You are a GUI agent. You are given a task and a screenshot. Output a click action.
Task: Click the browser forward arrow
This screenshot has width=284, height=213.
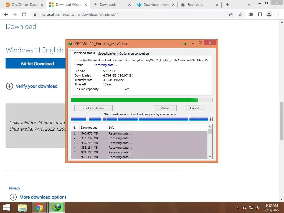(15, 14)
